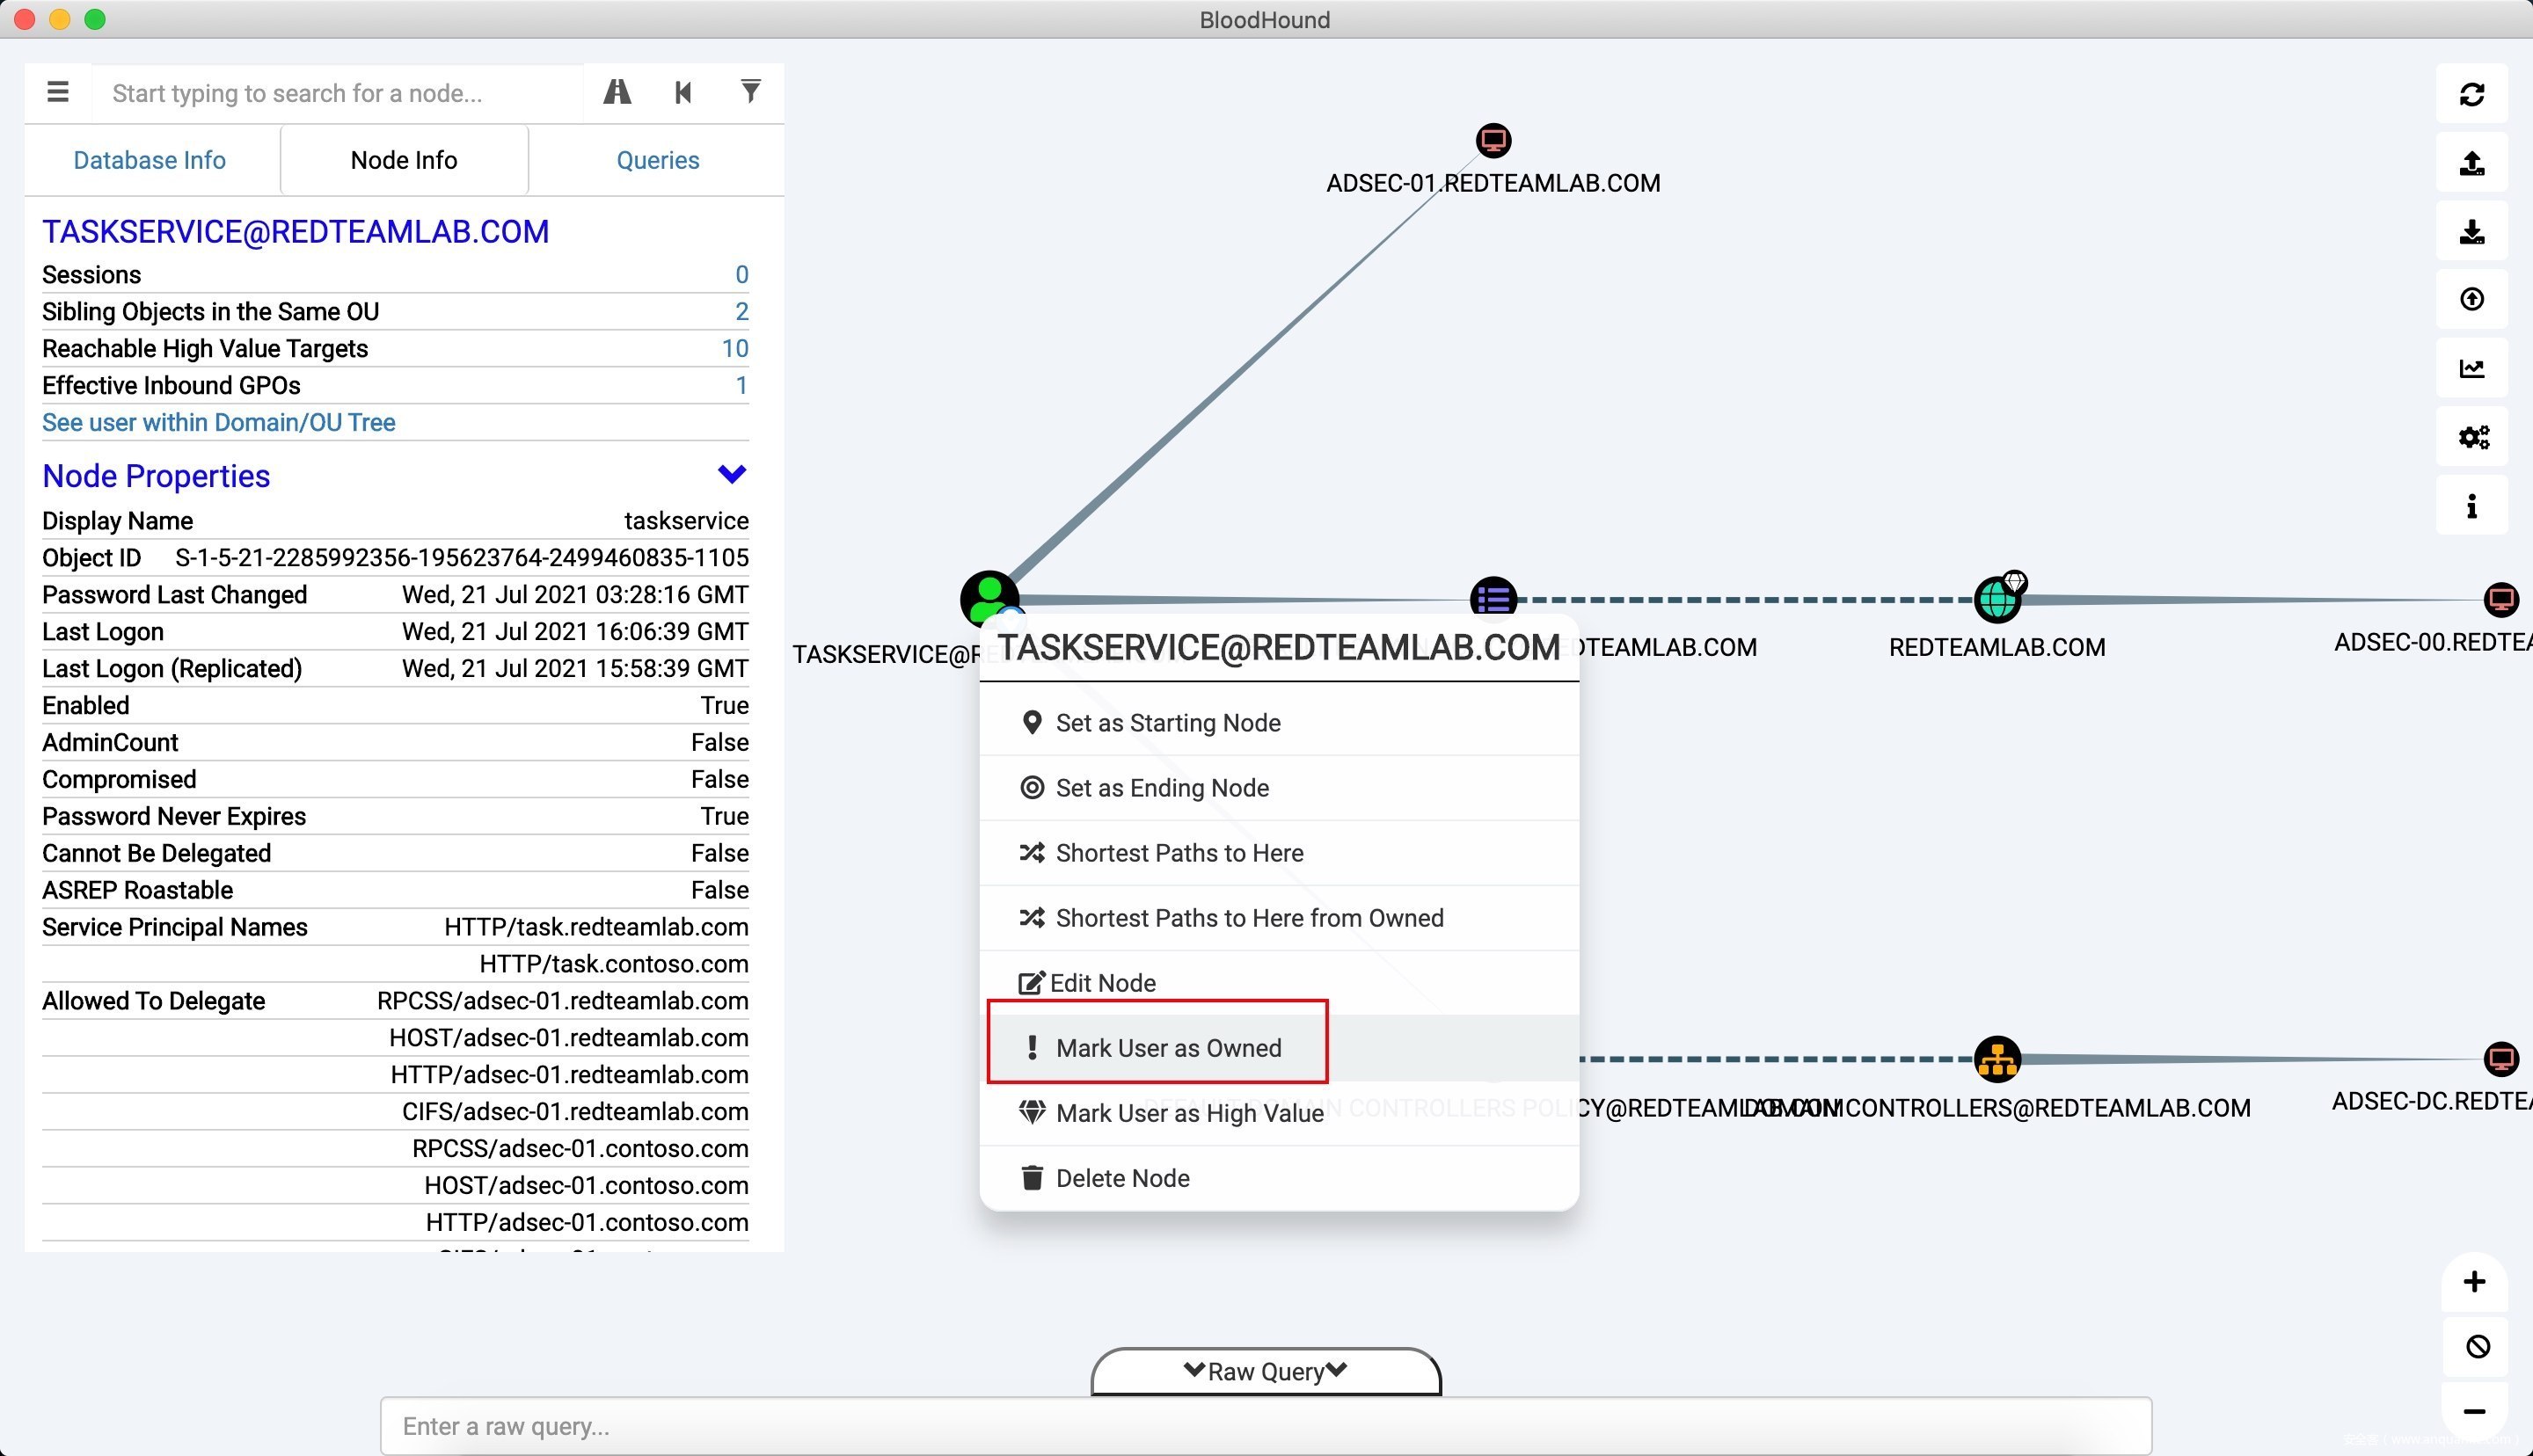Click the import graph download icon

[x=2471, y=232]
